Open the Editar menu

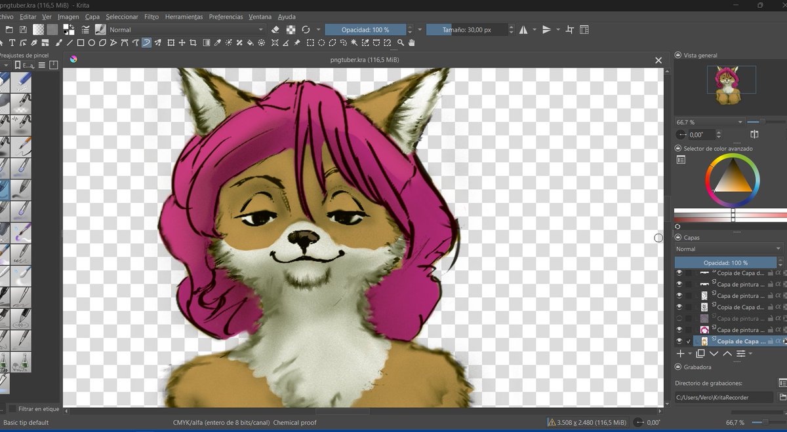[28, 16]
